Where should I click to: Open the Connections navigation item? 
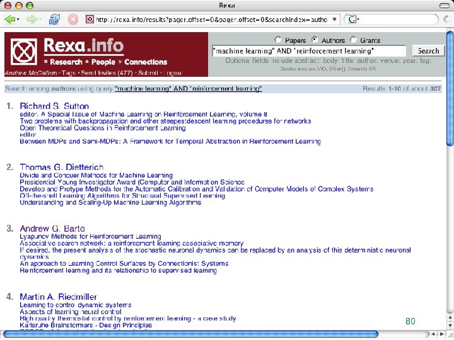[x=146, y=62]
